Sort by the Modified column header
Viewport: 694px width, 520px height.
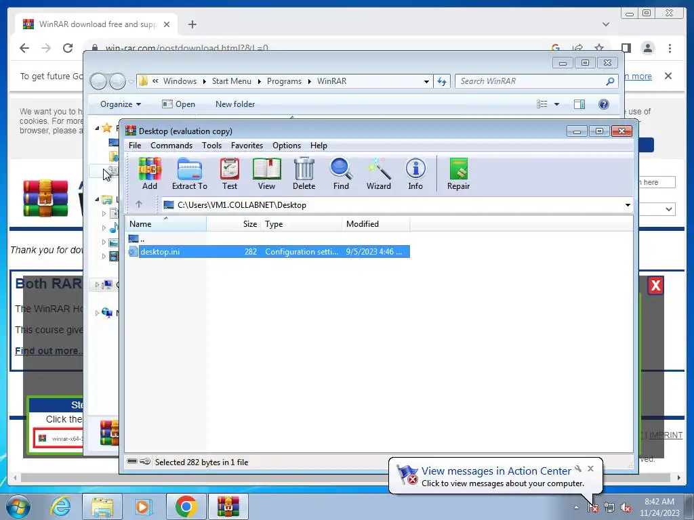(x=375, y=223)
